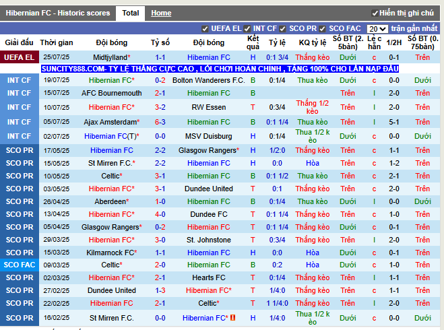Click the 1 1/4:0 odds in Celtic row

[277, 303]
